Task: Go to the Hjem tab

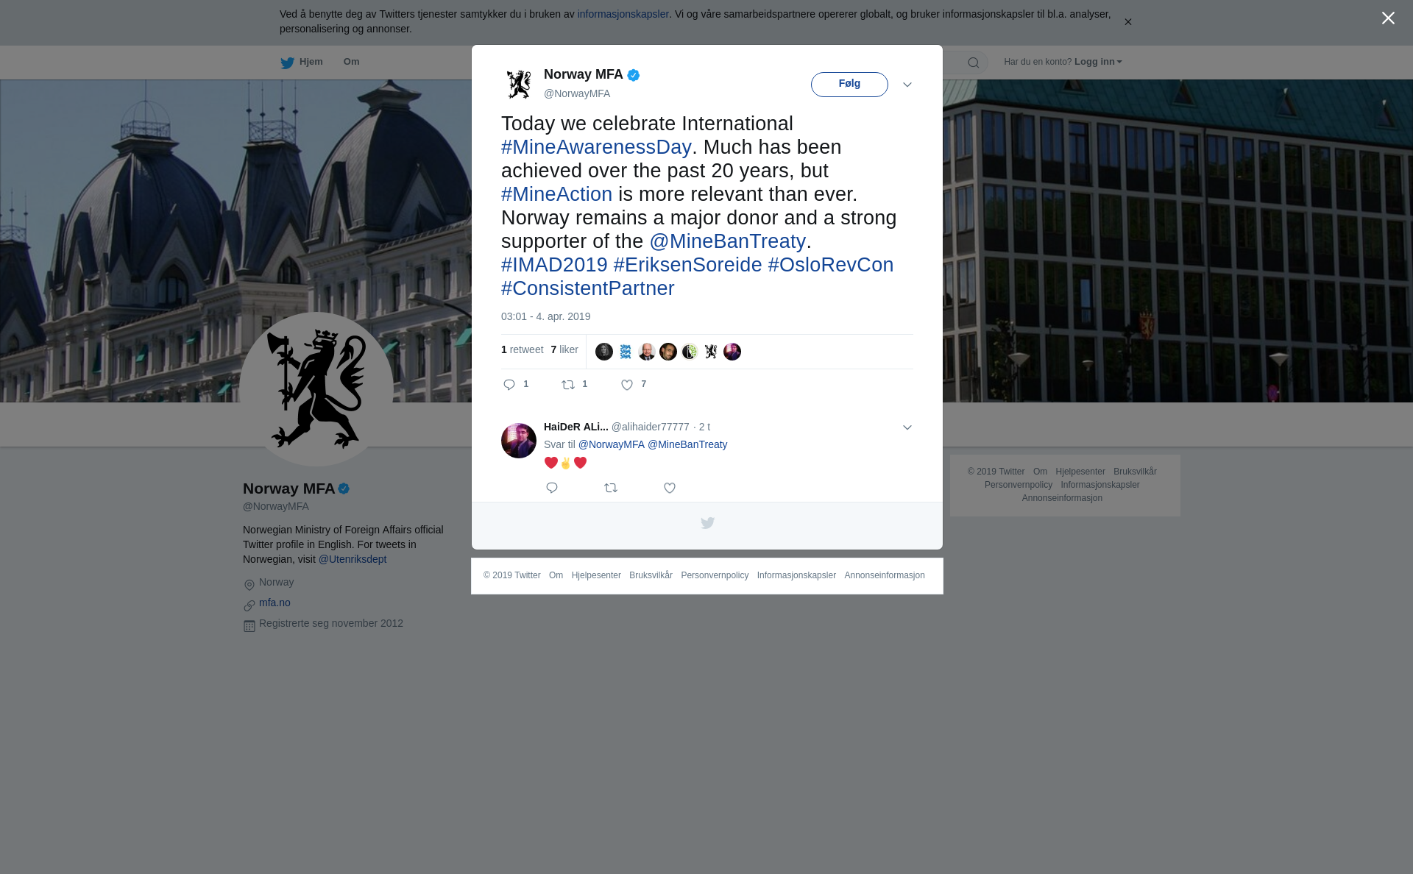Action: coord(302,63)
